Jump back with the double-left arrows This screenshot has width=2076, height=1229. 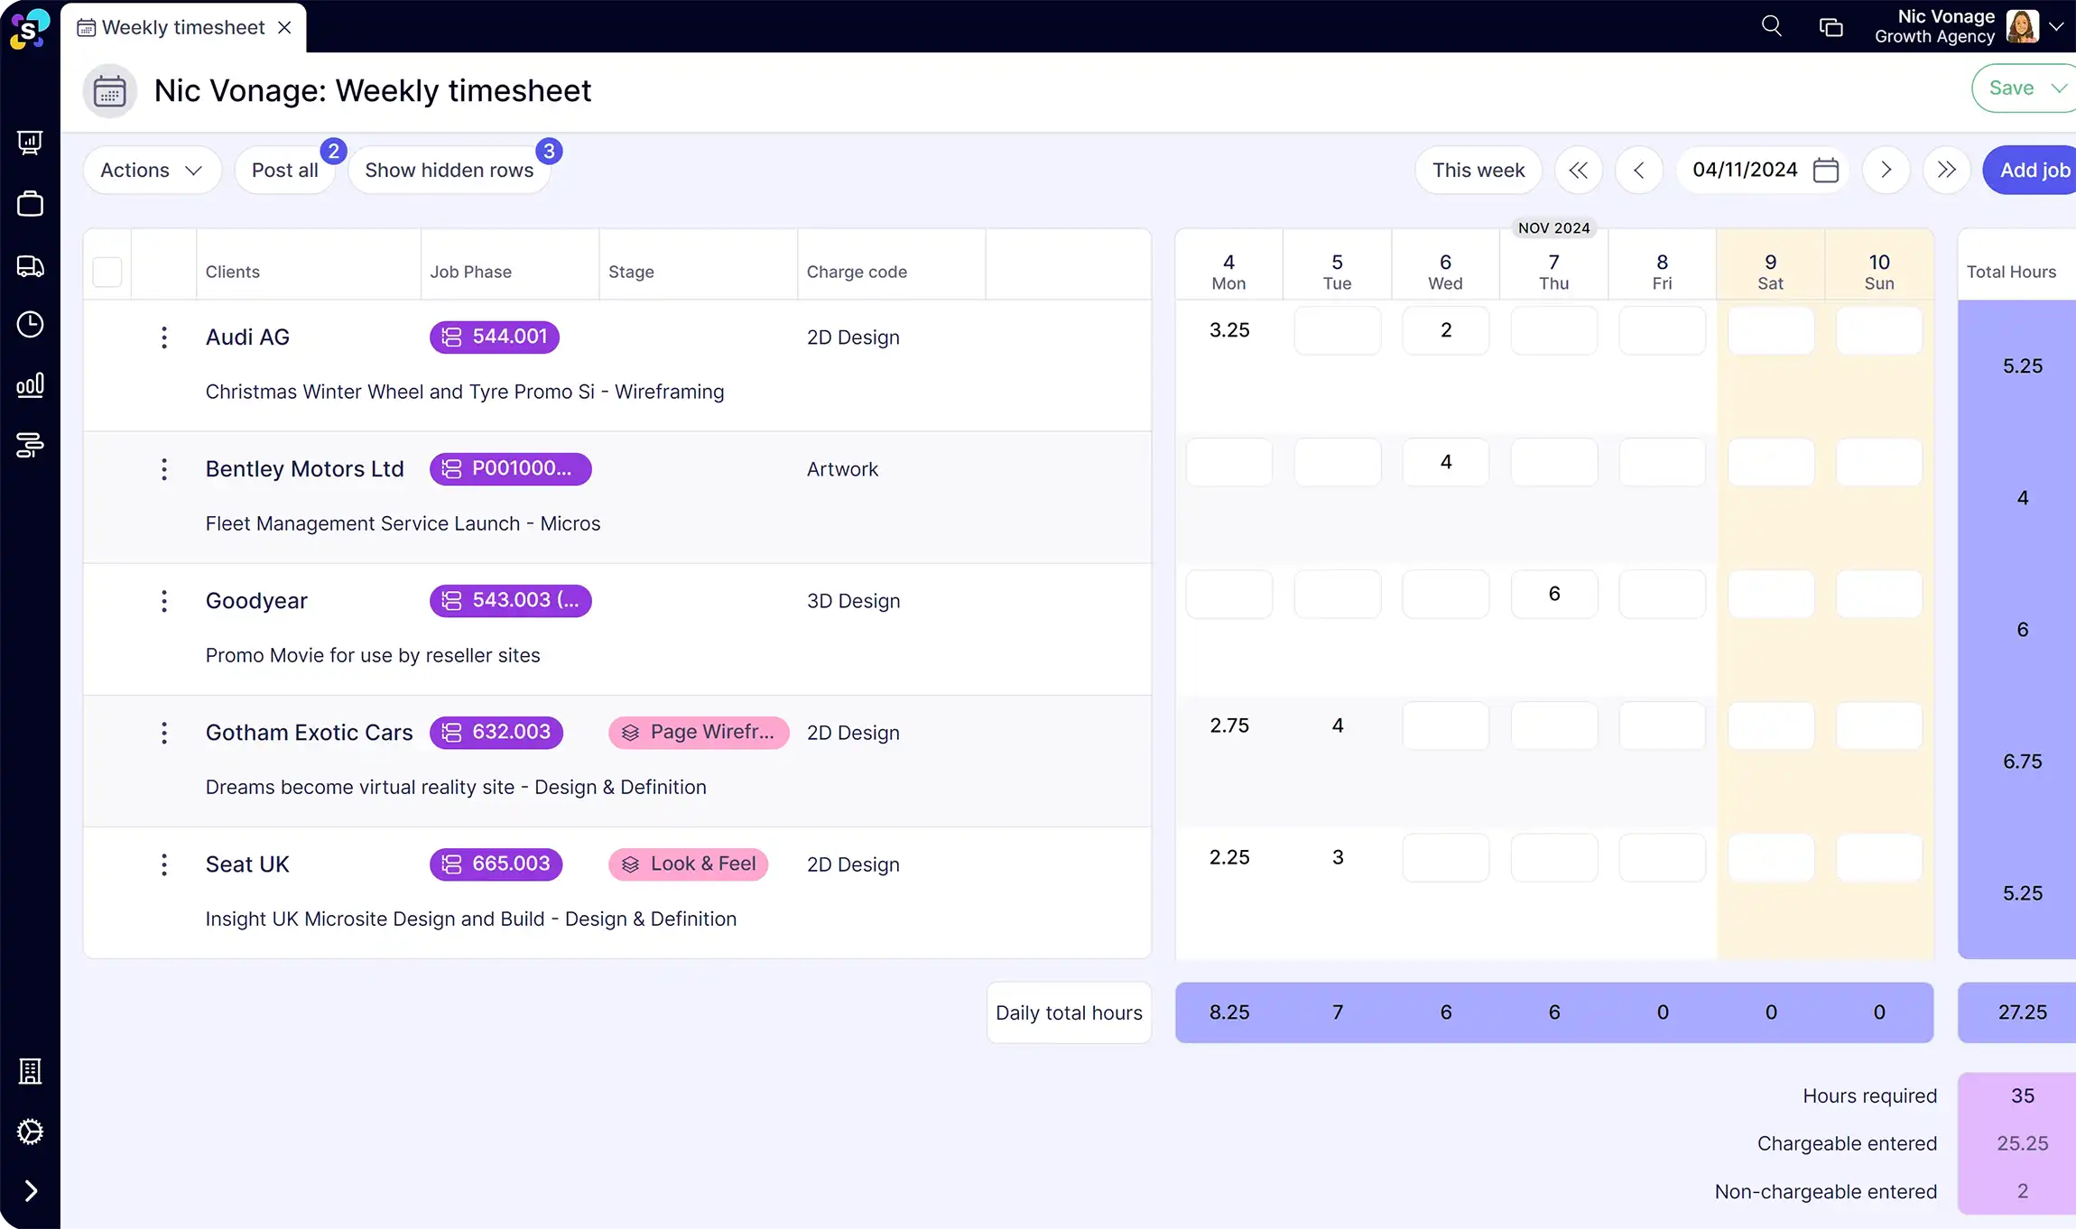1578,170
